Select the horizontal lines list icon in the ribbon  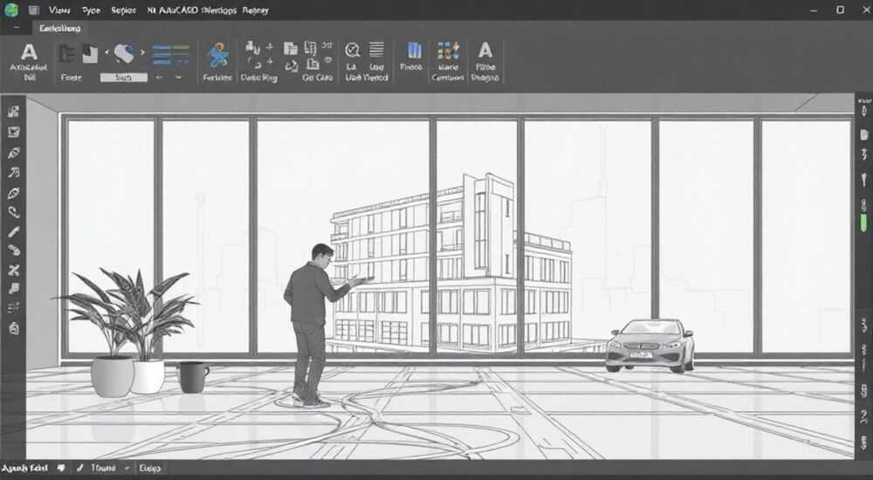[376, 50]
